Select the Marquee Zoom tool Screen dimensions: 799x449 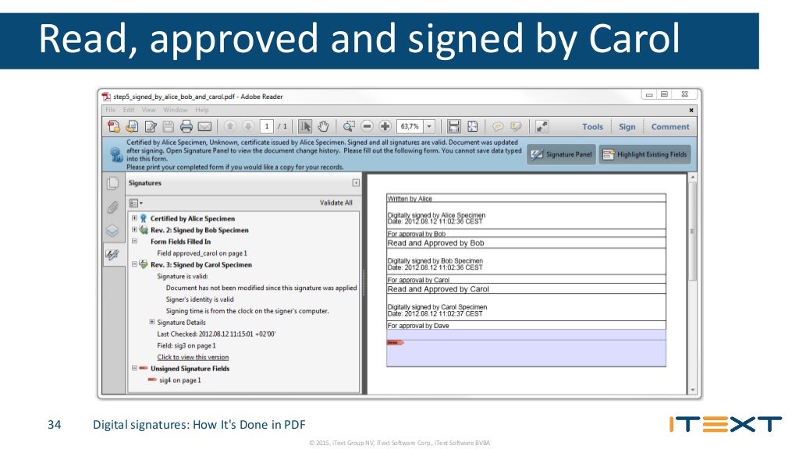349,126
